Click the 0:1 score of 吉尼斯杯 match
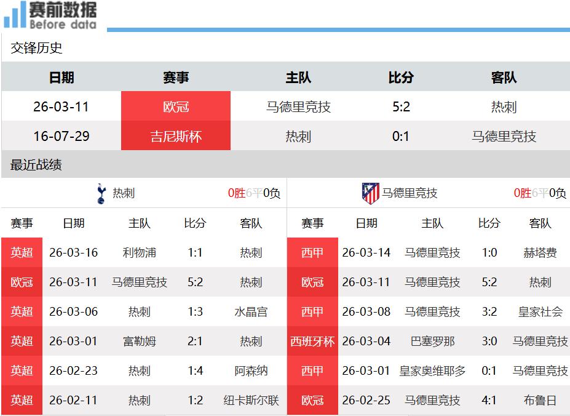Screen dimensions: 570x416 coord(401,136)
